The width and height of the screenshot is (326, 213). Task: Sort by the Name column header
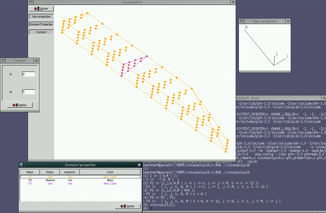coord(30,172)
